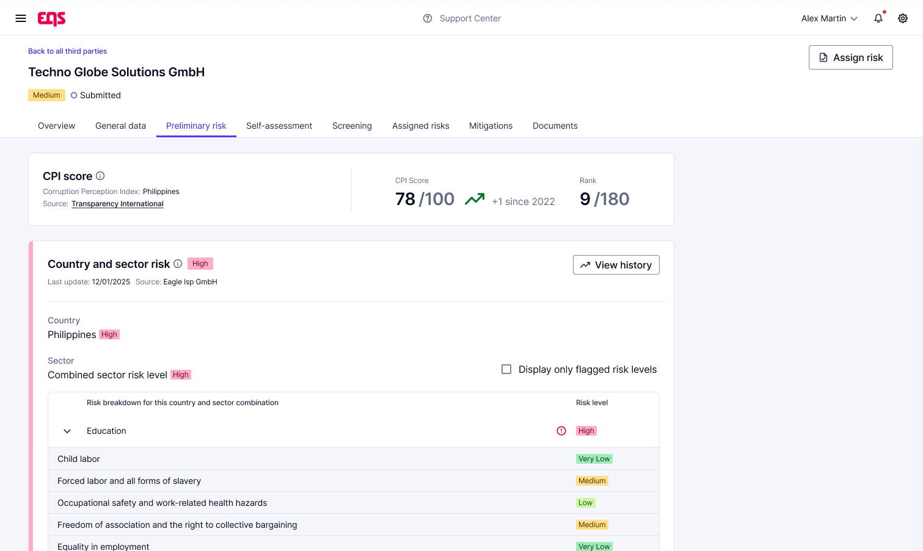Image resolution: width=923 pixels, height=551 pixels.
Task: Collapse the Education sector row
Action: [x=67, y=431]
